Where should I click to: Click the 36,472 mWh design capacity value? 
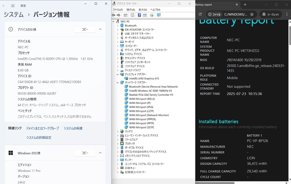click(x=257, y=164)
